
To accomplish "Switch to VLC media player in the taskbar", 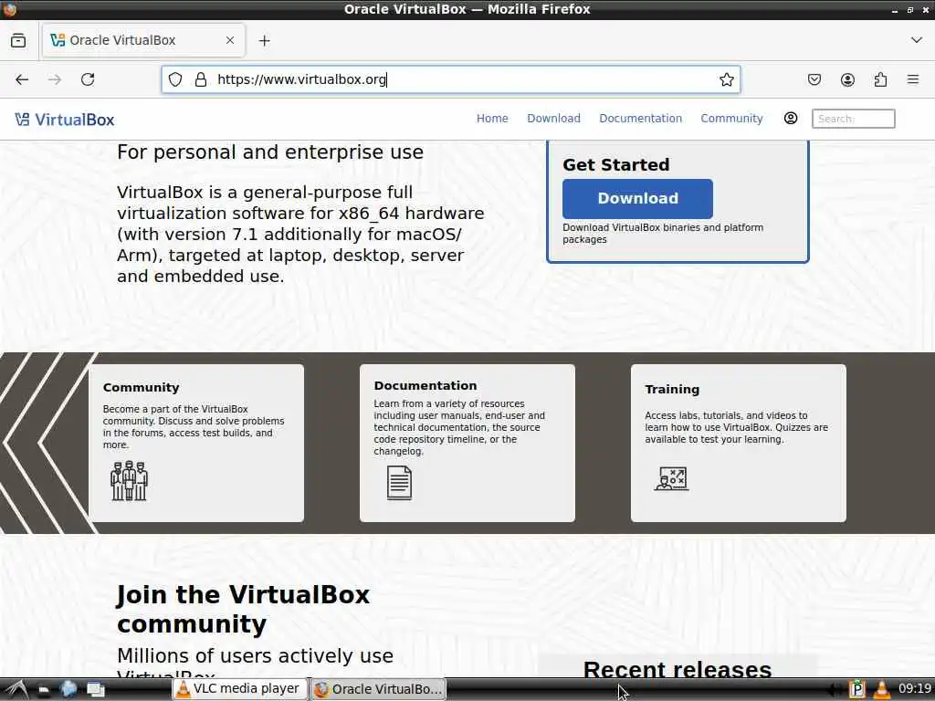I will 240,689.
